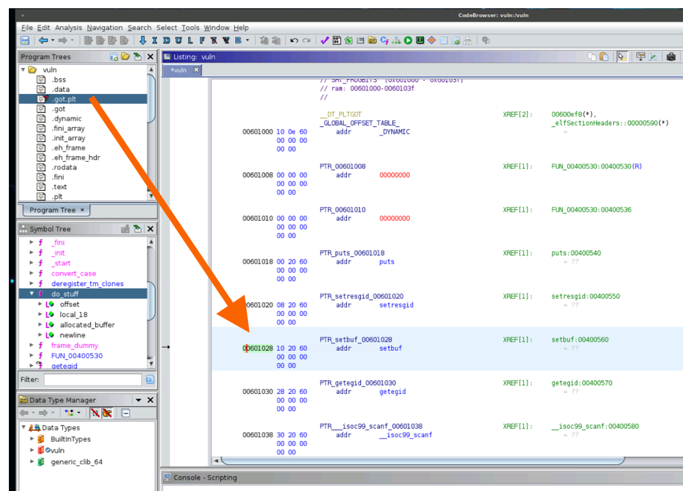Image resolution: width=683 pixels, height=491 pixels.
Task: Click the green Run script icon
Action: tap(408, 41)
